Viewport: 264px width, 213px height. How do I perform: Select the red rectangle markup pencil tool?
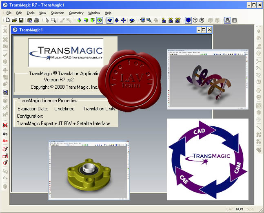coord(5,156)
